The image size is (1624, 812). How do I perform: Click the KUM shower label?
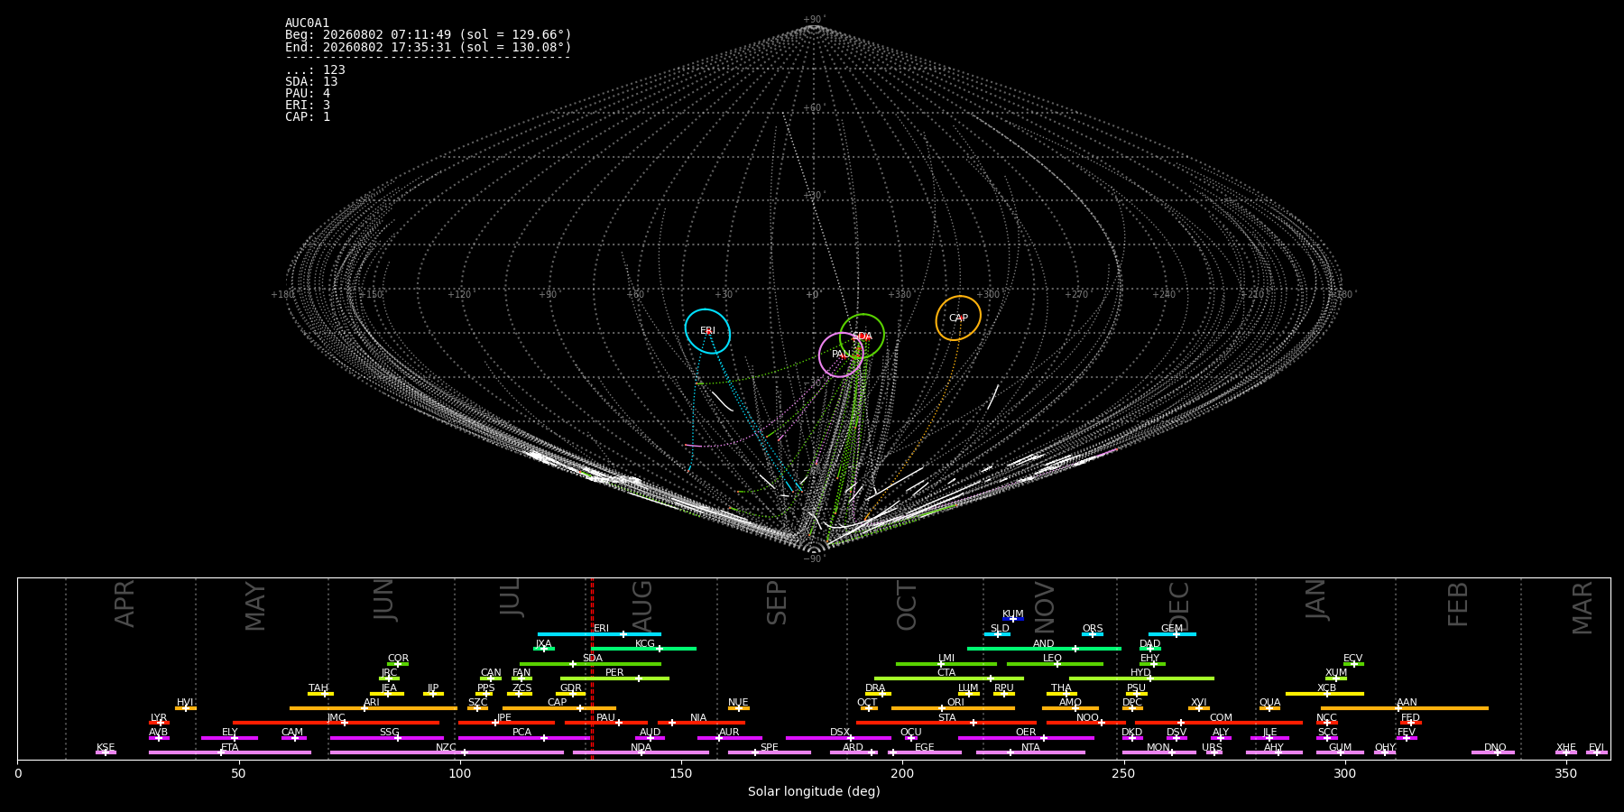[x=1013, y=614]
